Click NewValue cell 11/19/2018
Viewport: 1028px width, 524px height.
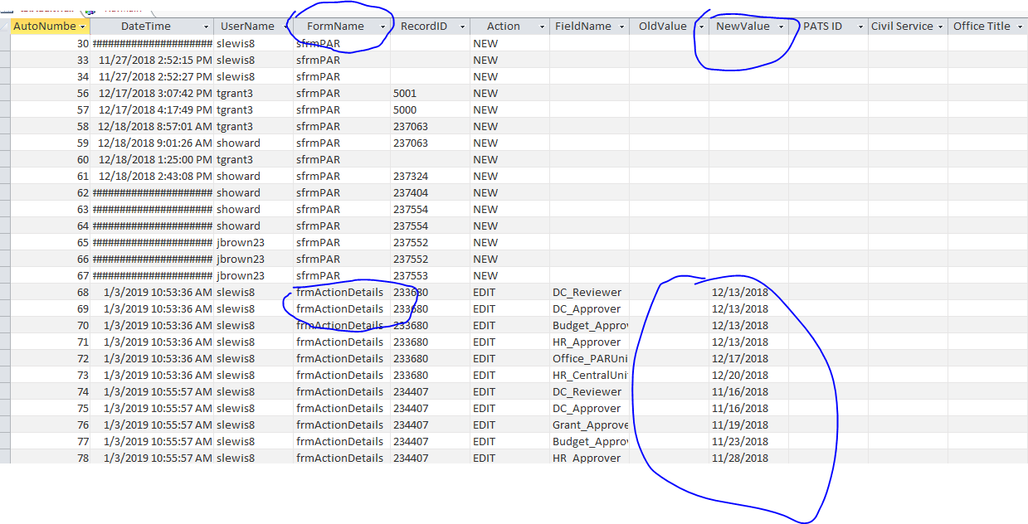(748, 425)
